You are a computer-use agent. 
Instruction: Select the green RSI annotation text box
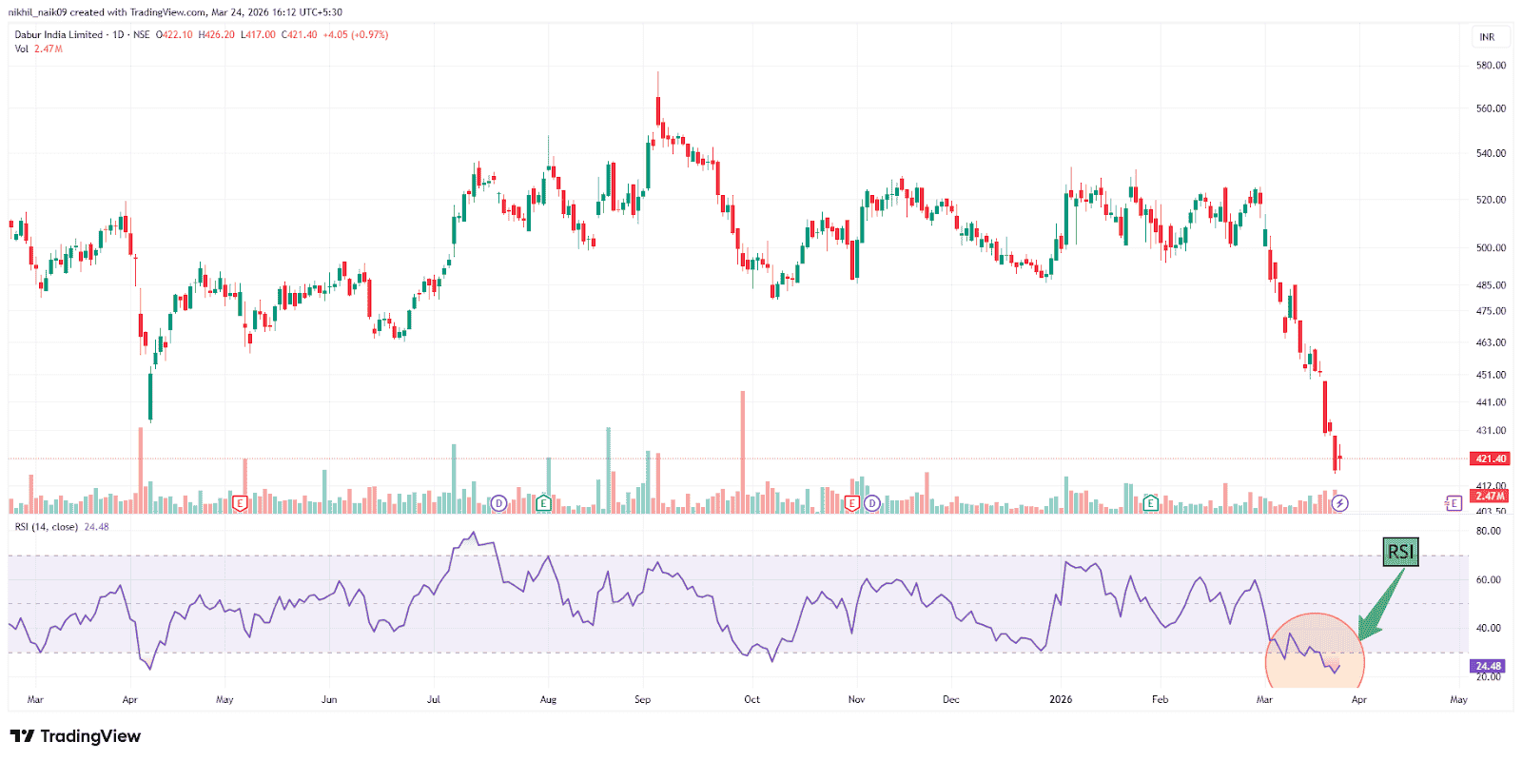click(x=1400, y=552)
